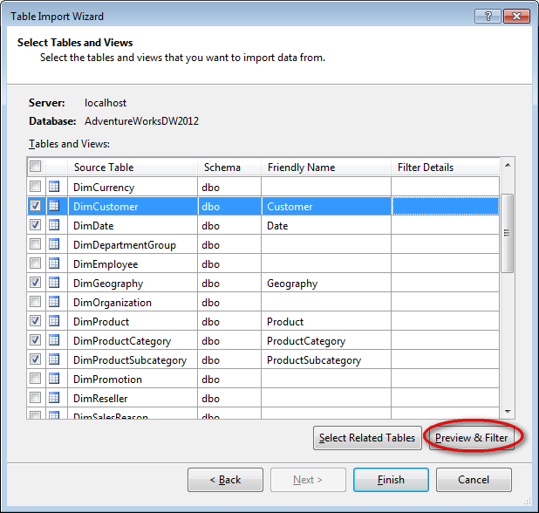
Task: Click the Select Related Tables button
Action: click(x=367, y=438)
